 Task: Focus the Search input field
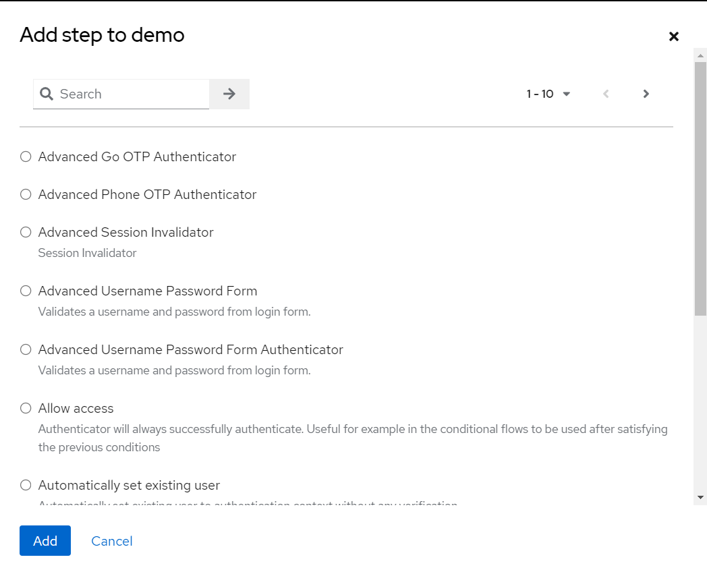(132, 94)
